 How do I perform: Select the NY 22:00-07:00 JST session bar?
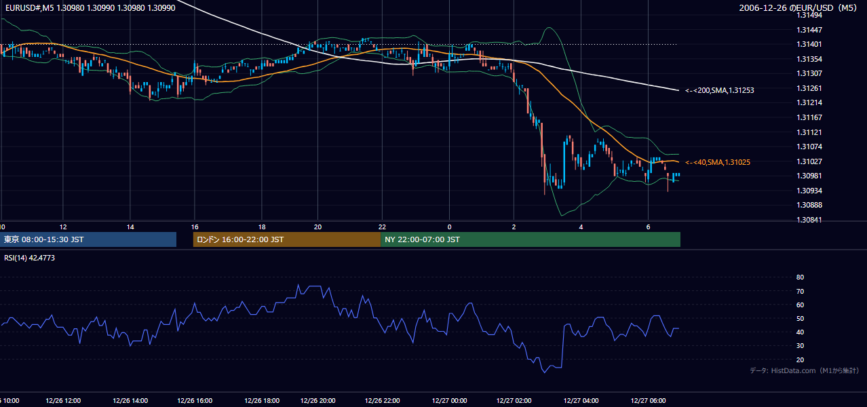(x=531, y=239)
